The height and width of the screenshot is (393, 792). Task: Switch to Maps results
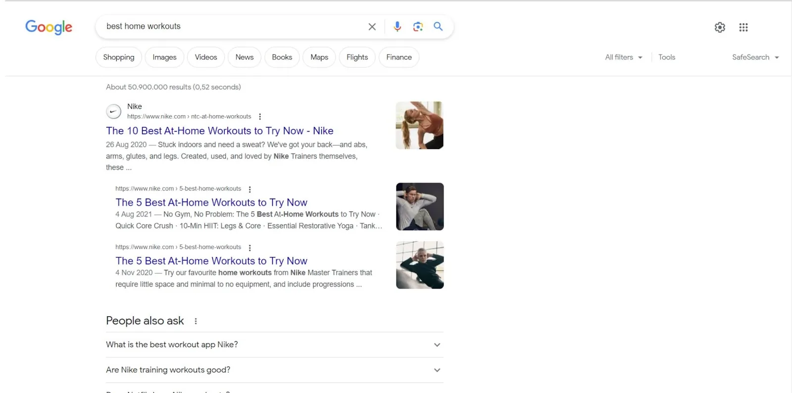(x=319, y=57)
